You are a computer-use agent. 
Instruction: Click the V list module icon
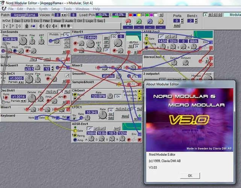point(5,26)
